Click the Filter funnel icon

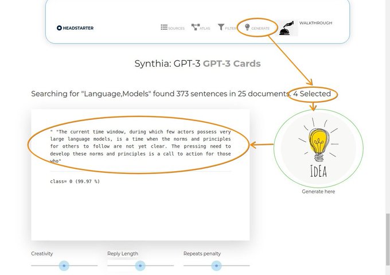pyautogui.click(x=221, y=27)
